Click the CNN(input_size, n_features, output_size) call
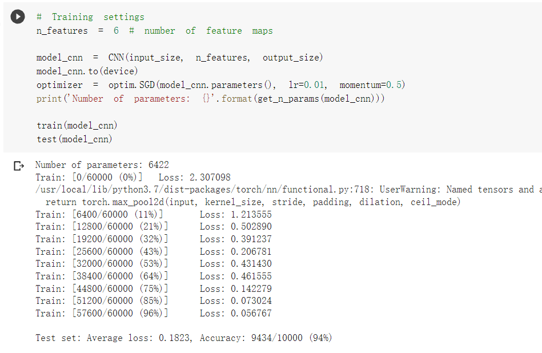The image size is (542, 353). point(215,58)
